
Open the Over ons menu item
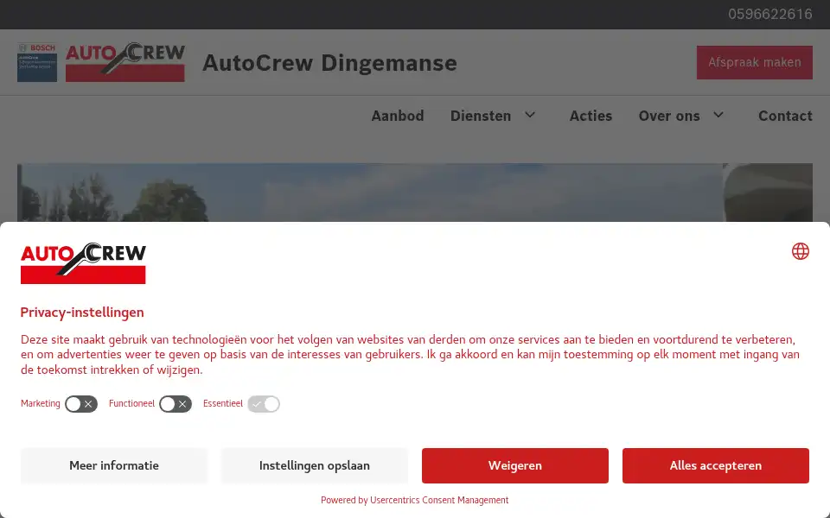click(669, 116)
